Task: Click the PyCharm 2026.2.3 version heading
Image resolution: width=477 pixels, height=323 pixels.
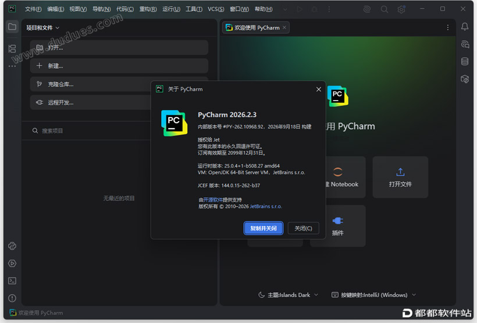Action: coord(227,115)
